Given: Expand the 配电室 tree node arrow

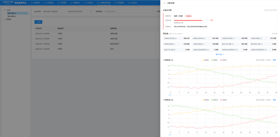Looking at the screenshot, I should 5,20.
